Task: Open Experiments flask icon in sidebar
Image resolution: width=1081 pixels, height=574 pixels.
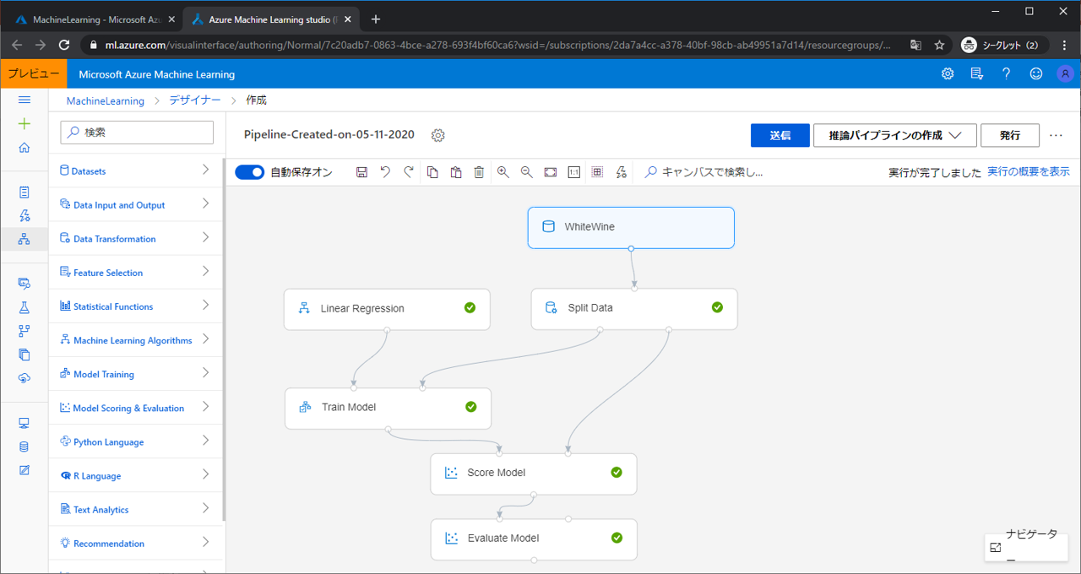Action: point(24,307)
